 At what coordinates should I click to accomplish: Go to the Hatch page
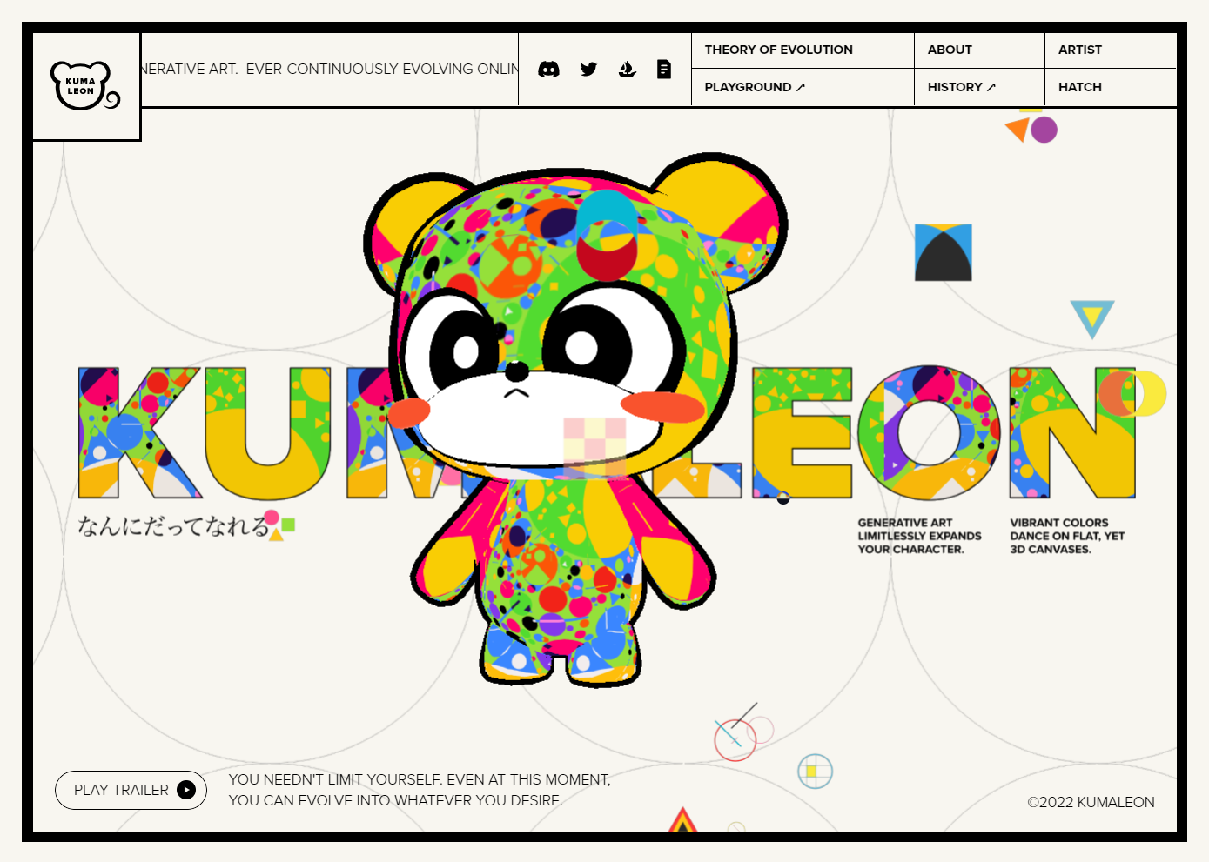[1080, 87]
